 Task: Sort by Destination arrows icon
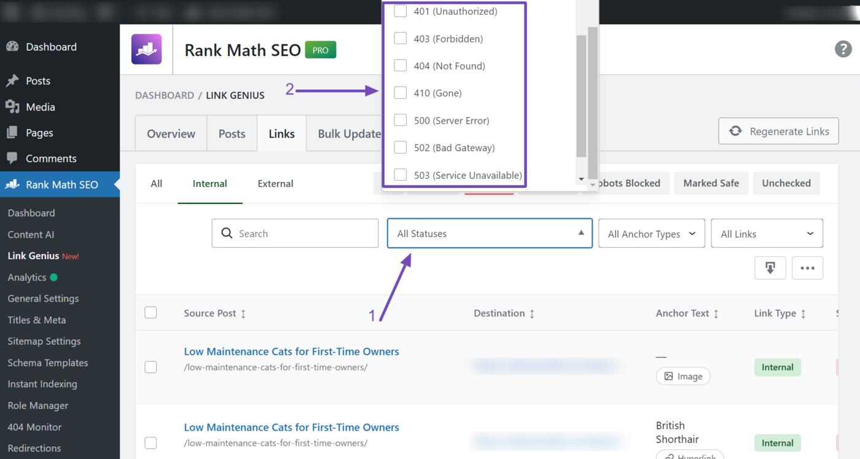[x=532, y=313]
